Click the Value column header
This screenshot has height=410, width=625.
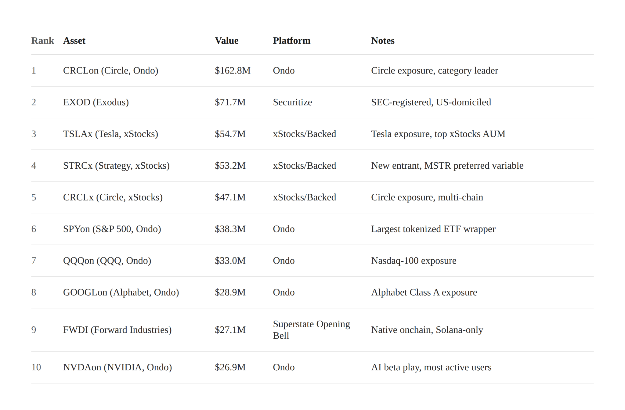(226, 41)
